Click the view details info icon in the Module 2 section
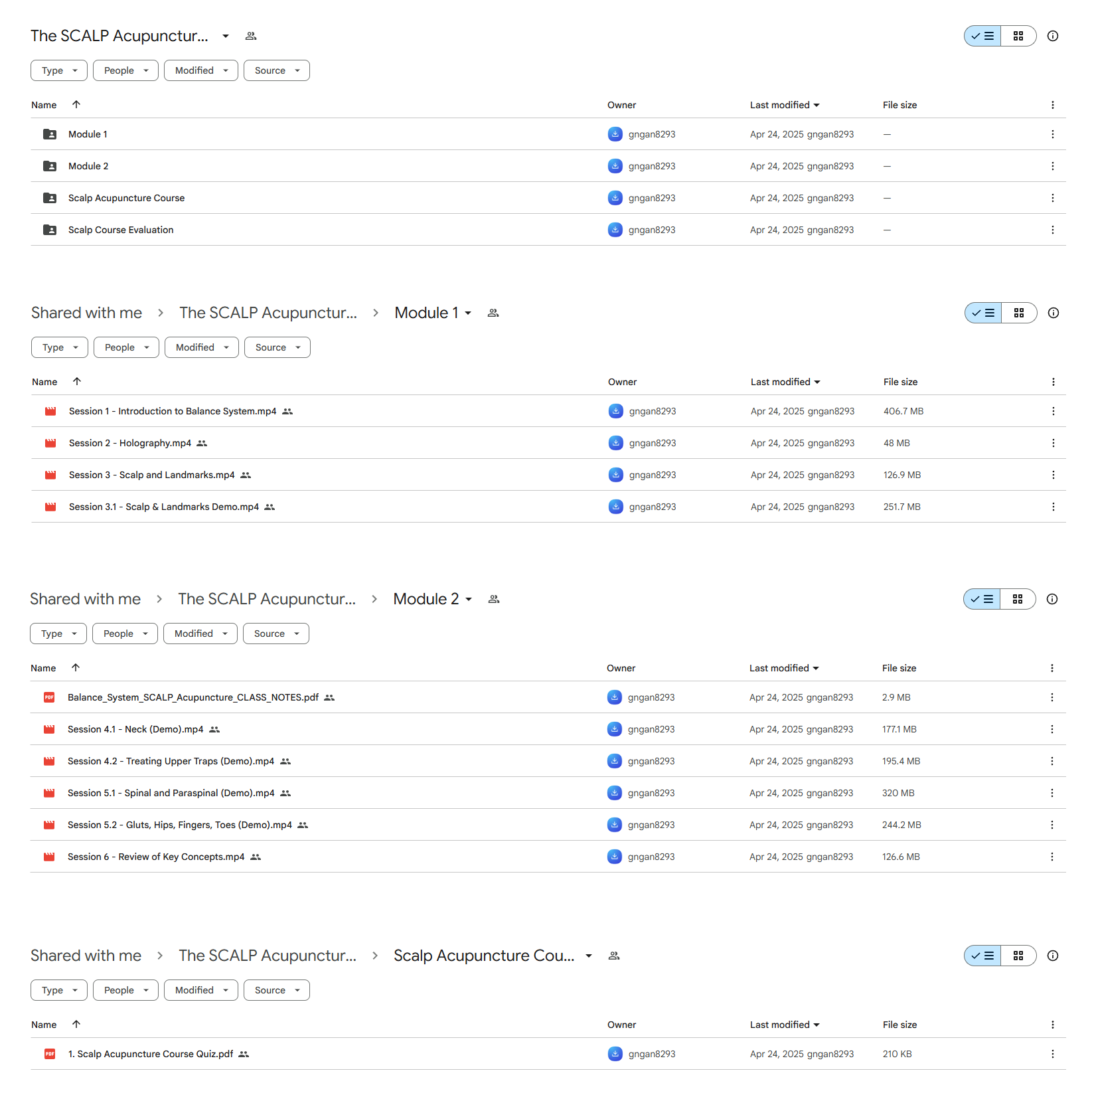This screenshot has width=1094, height=1105. [x=1052, y=599]
